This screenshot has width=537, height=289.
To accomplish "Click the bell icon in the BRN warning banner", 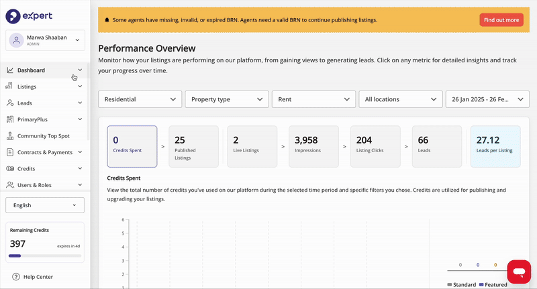I will pos(107,20).
